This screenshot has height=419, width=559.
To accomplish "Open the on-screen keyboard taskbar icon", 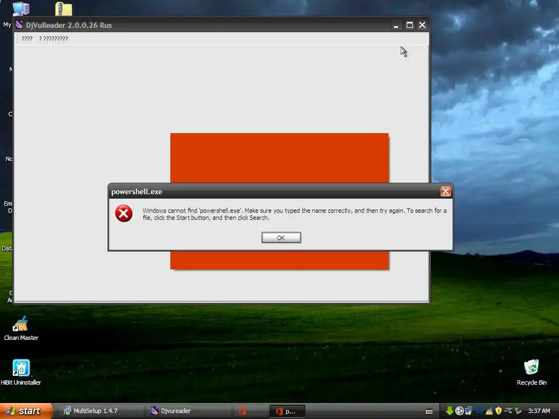I will 429,411.
